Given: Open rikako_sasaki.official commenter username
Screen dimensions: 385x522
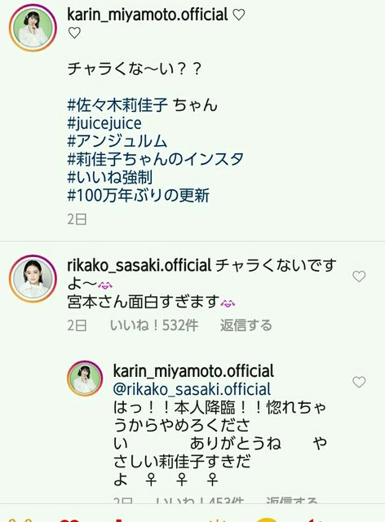Looking at the screenshot, I should tap(139, 265).
